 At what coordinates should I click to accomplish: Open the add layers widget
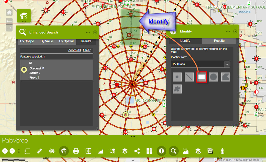pyautogui.click(x=198, y=151)
